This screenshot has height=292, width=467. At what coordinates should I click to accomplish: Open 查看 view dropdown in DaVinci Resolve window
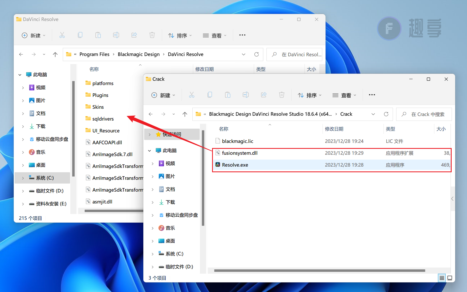pyautogui.click(x=215, y=36)
